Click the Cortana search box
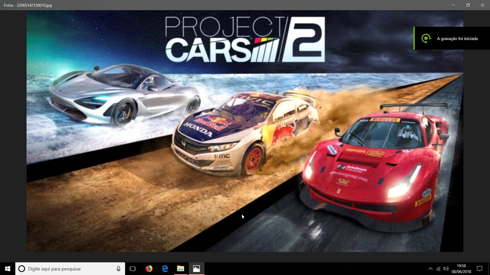Screen dimensions: 490x275 point(70,269)
